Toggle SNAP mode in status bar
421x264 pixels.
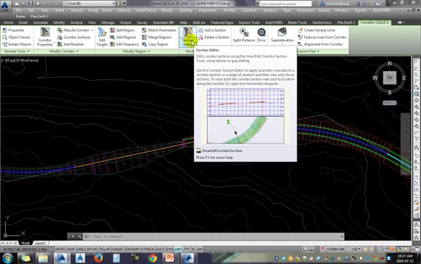point(71,249)
